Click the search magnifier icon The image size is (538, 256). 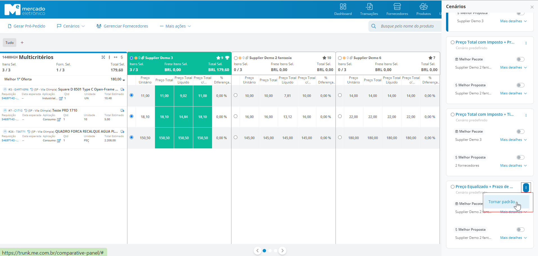(373, 26)
